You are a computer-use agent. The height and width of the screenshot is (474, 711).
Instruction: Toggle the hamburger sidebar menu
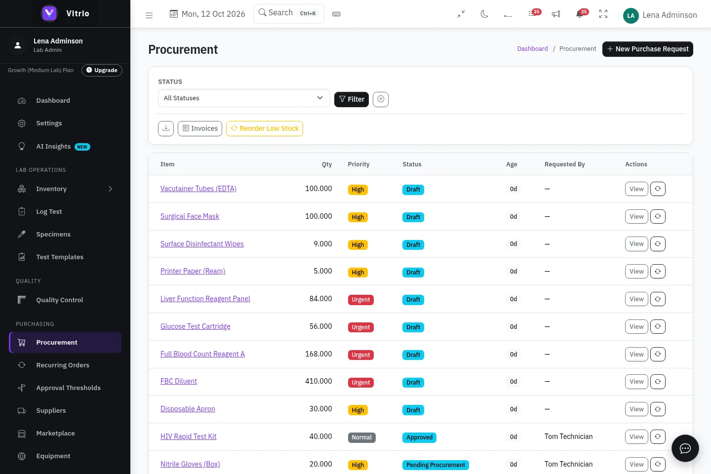(149, 15)
